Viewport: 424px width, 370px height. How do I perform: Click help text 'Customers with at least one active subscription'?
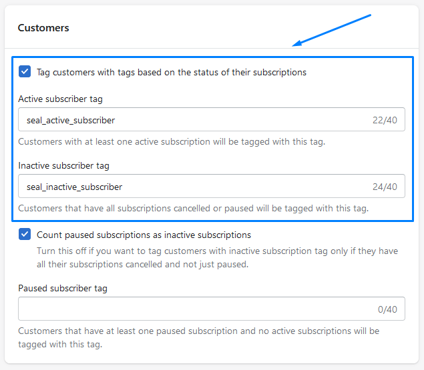click(x=172, y=141)
